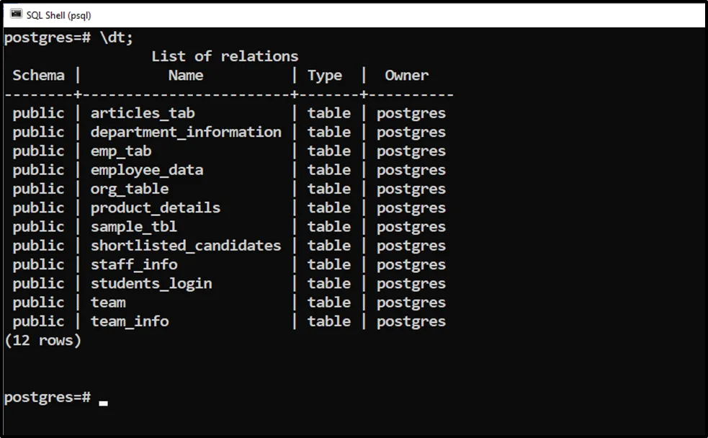
Task: Click the sample_tbl table name
Action: coord(134,227)
